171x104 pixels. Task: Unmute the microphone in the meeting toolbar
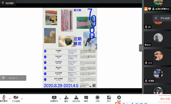[4, 99]
